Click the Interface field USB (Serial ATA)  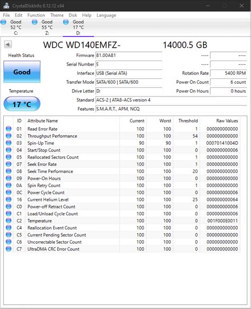tap(129, 73)
